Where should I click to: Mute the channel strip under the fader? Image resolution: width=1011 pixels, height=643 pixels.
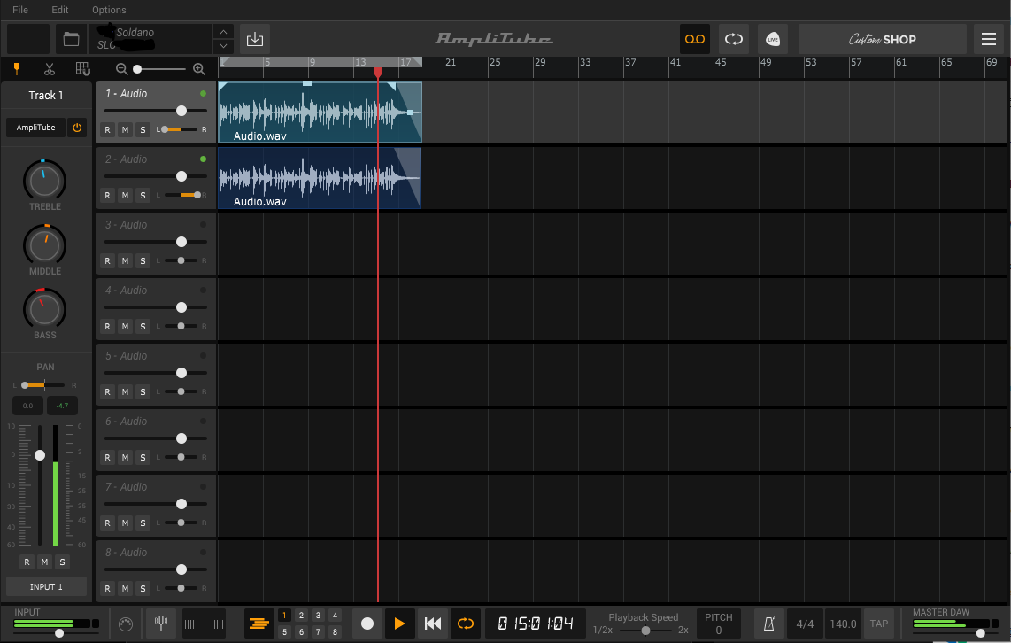pyautogui.click(x=44, y=562)
